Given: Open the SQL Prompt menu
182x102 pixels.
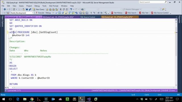Looking at the screenshot, I should click(x=54, y=6).
